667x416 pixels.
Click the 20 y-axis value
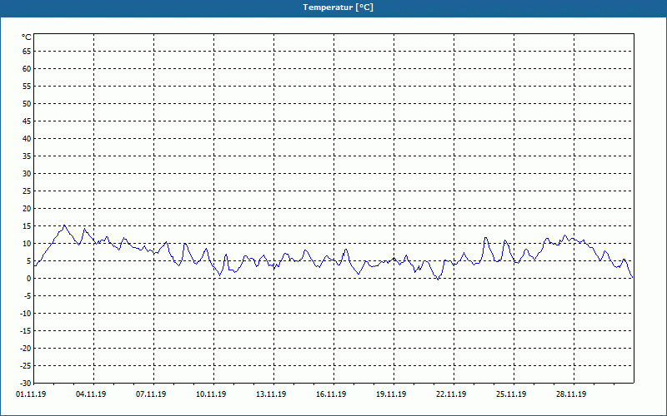pos(27,209)
